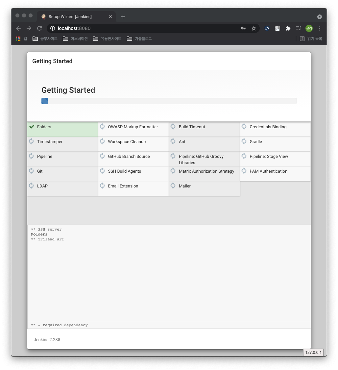Click the browser forward arrow

coord(29,28)
